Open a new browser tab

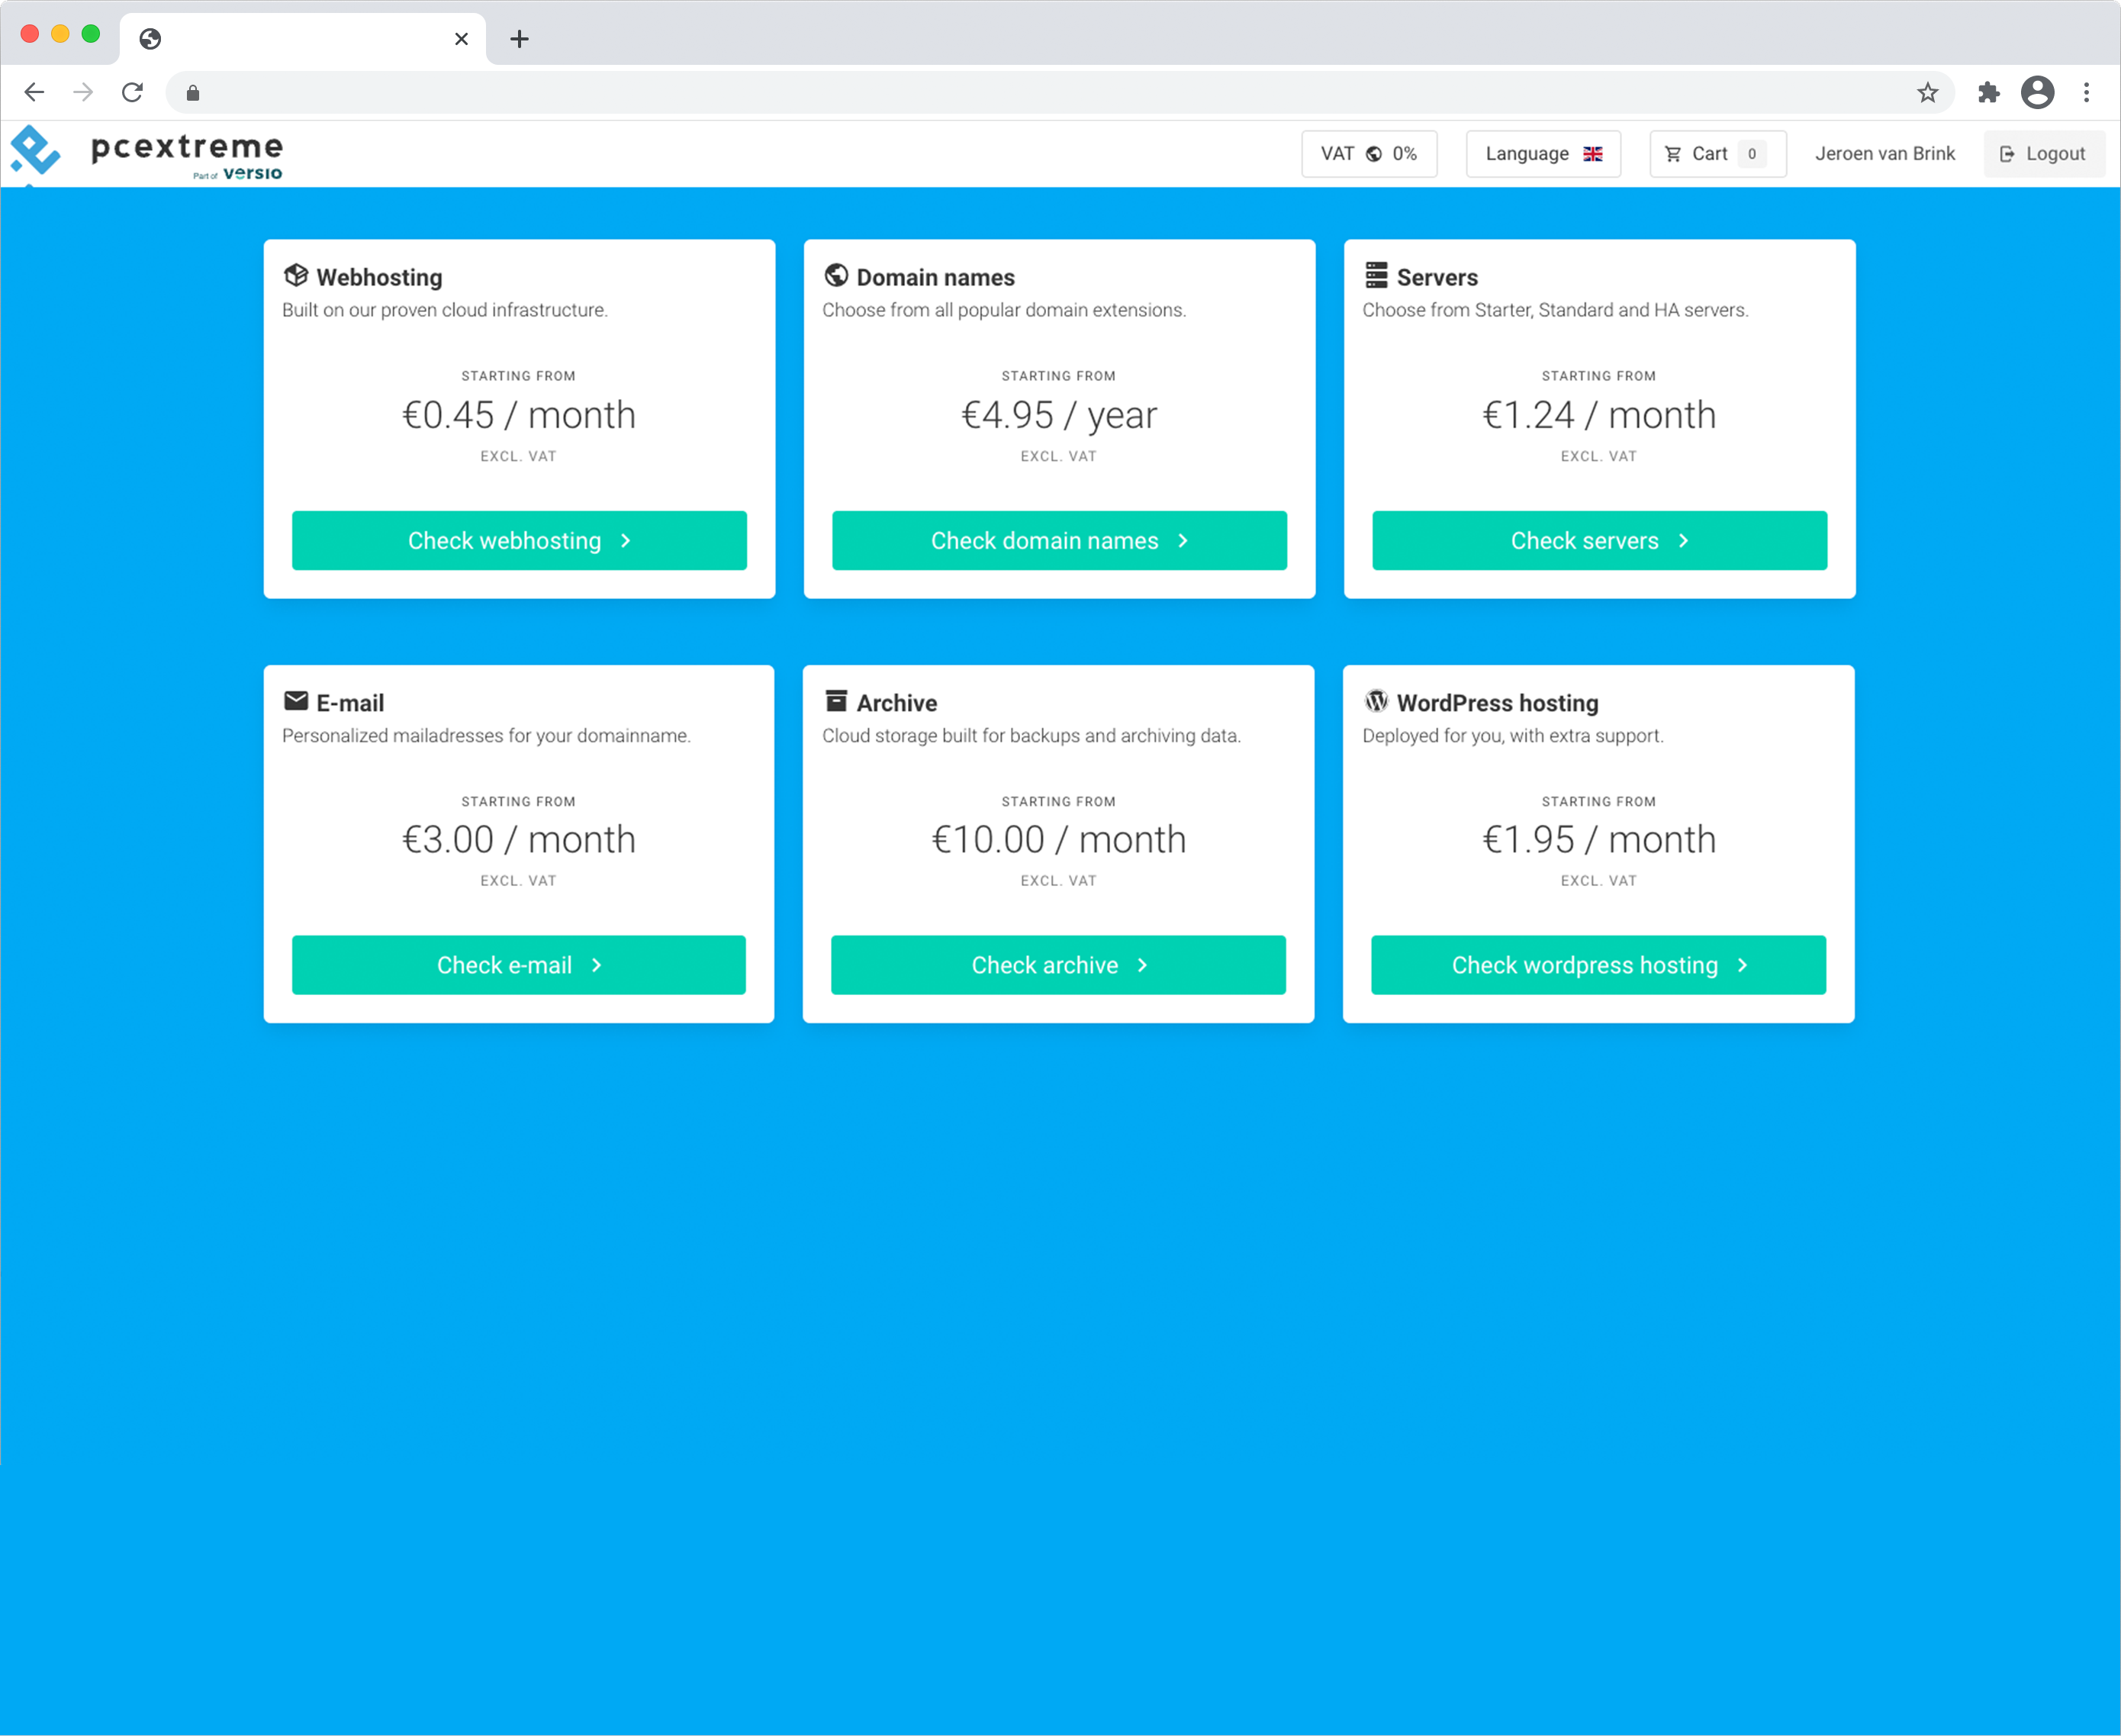click(519, 39)
